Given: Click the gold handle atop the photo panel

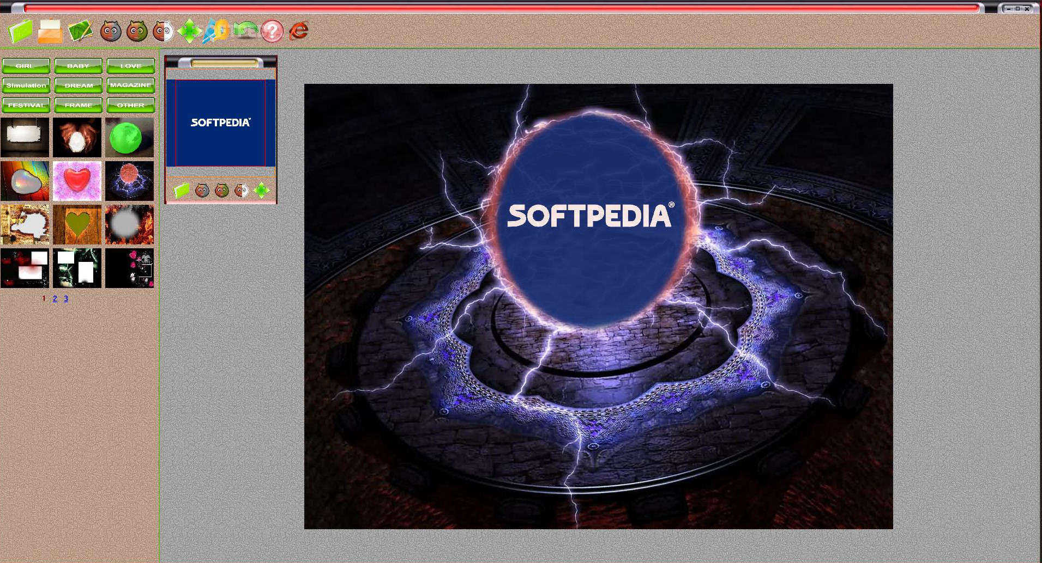Looking at the screenshot, I should tap(224, 63).
